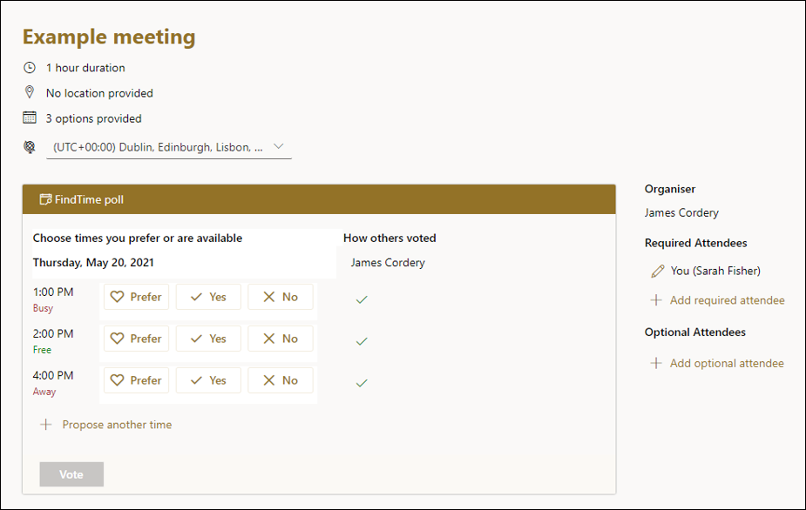
Task: Click the plus icon for Add required attendee
Action: pyautogui.click(x=656, y=300)
